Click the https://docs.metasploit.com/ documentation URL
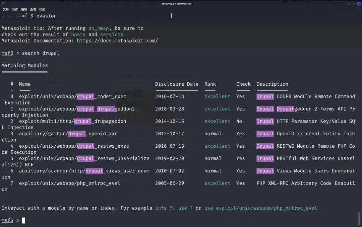 [x=118, y=41]
